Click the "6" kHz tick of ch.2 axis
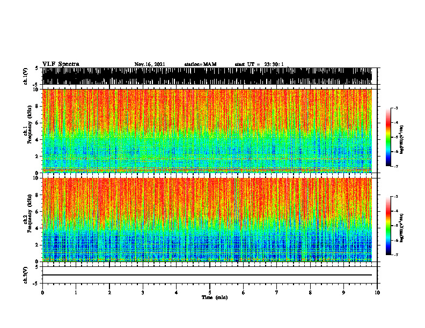Screen dimensions: 425x328 38,212
